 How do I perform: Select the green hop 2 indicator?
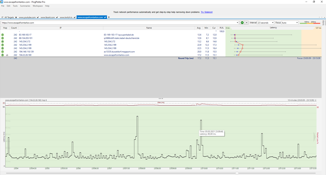tap(3, 35)
